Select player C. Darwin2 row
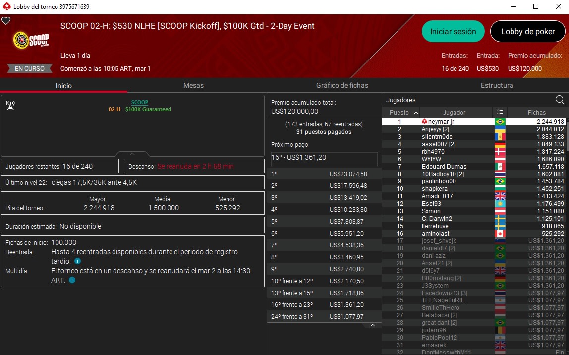Screen dimensions: 569x355 coord(473,219)
